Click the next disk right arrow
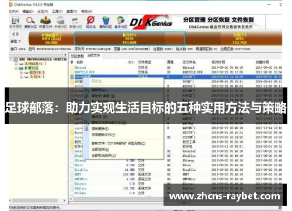This screenshot has height=211, width=292. pos(18,34)
